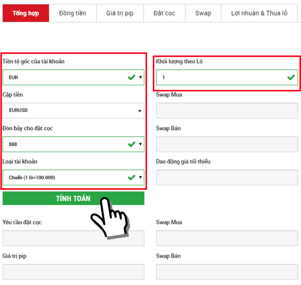Image resolution: width=301 pixels, height=285 pixels.
Task: Click the Khối lượng theo Lô input field
Action: point(222,77)
